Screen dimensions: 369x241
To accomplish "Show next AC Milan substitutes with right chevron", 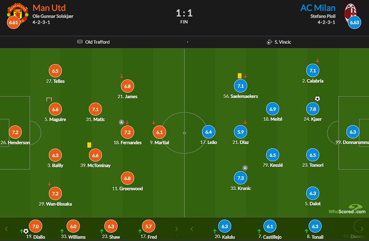I will 362,229.
